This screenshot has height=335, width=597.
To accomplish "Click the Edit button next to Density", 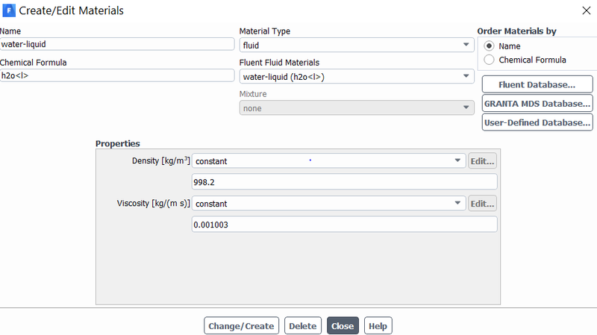I will pos(482,161).
